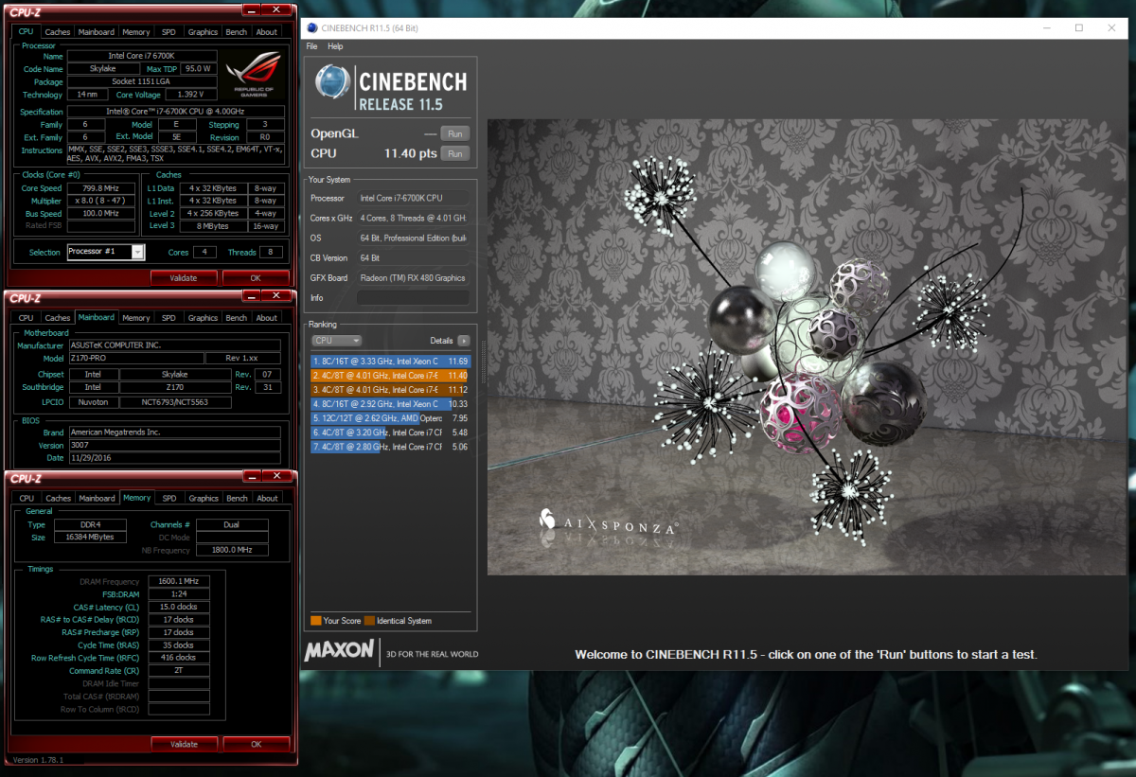Click the Core Voltage value 1.392 V

(x=190, y=95)
